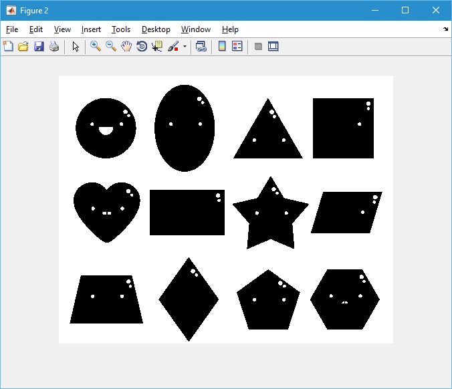Select the Zoom In tool
452x389 pixels.
pos(96,47)
